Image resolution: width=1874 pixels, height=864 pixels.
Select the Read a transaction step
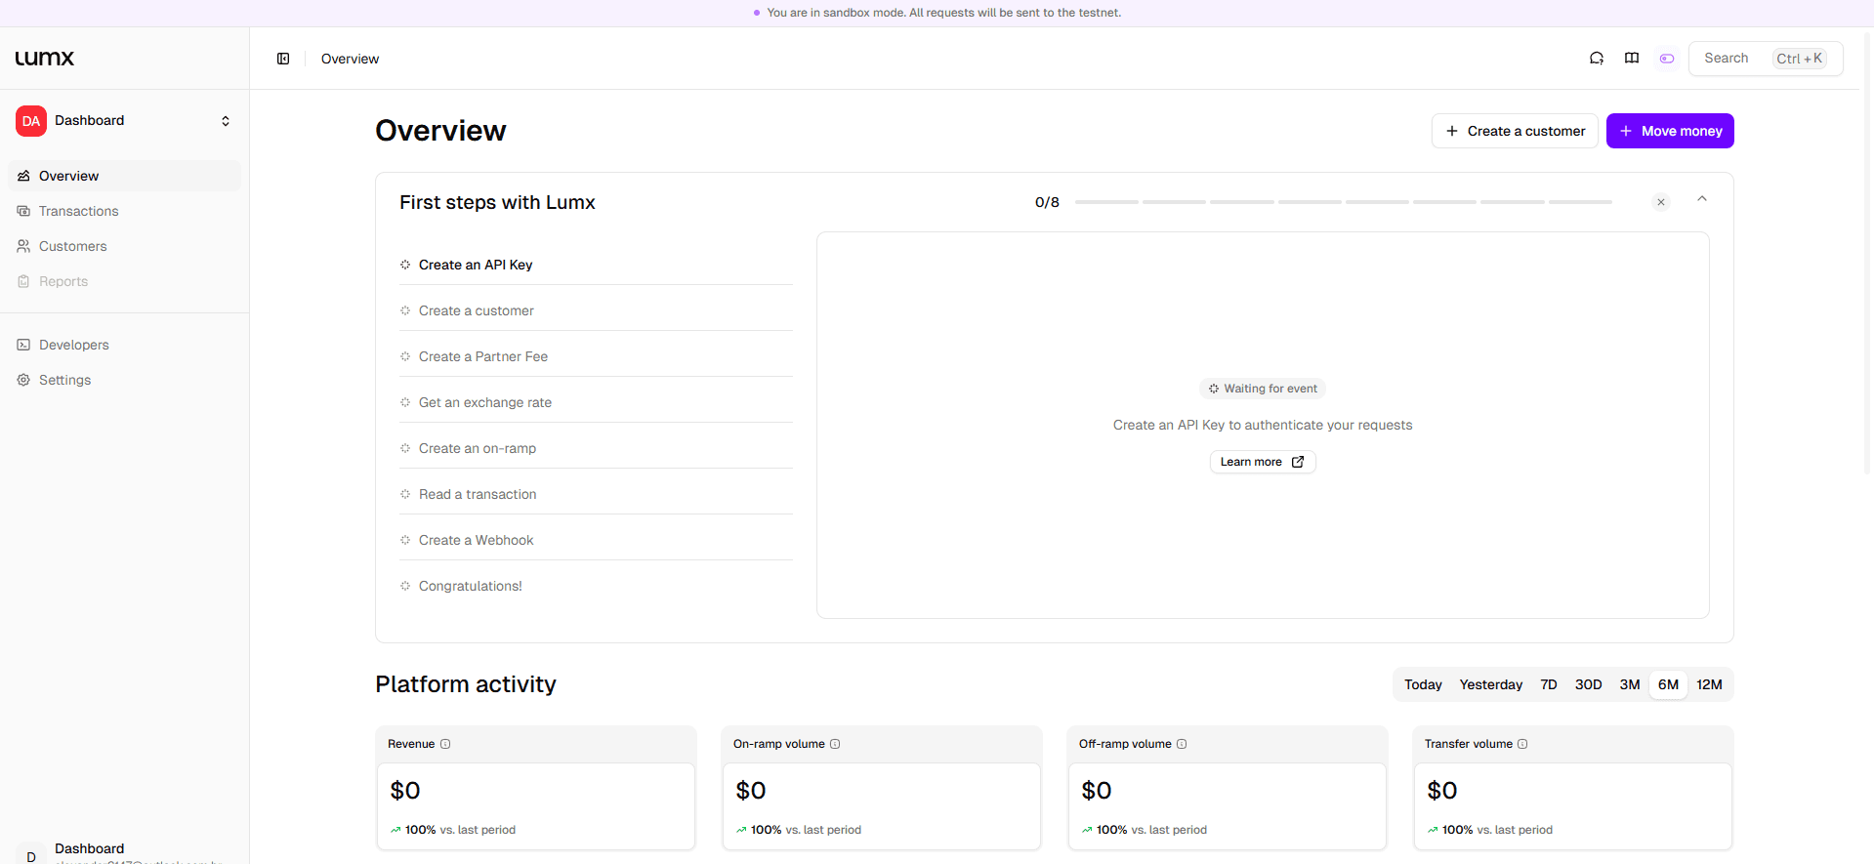point(596,494)
